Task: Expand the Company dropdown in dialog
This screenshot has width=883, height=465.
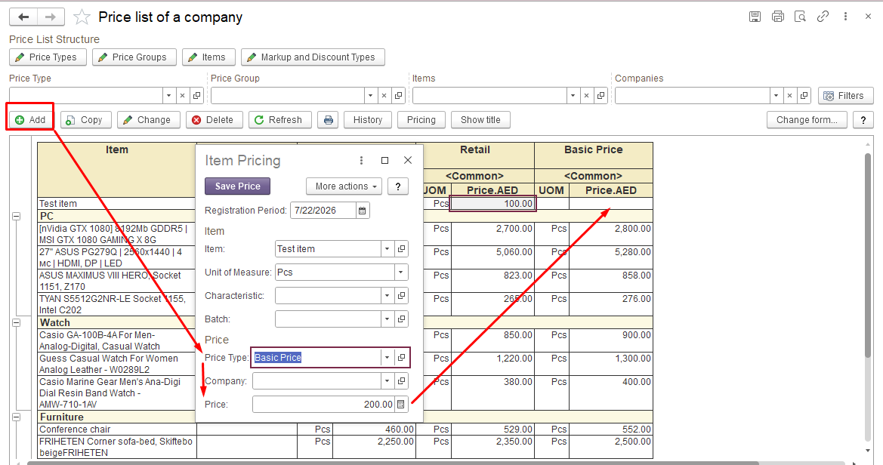Action: tap(387, 381)
